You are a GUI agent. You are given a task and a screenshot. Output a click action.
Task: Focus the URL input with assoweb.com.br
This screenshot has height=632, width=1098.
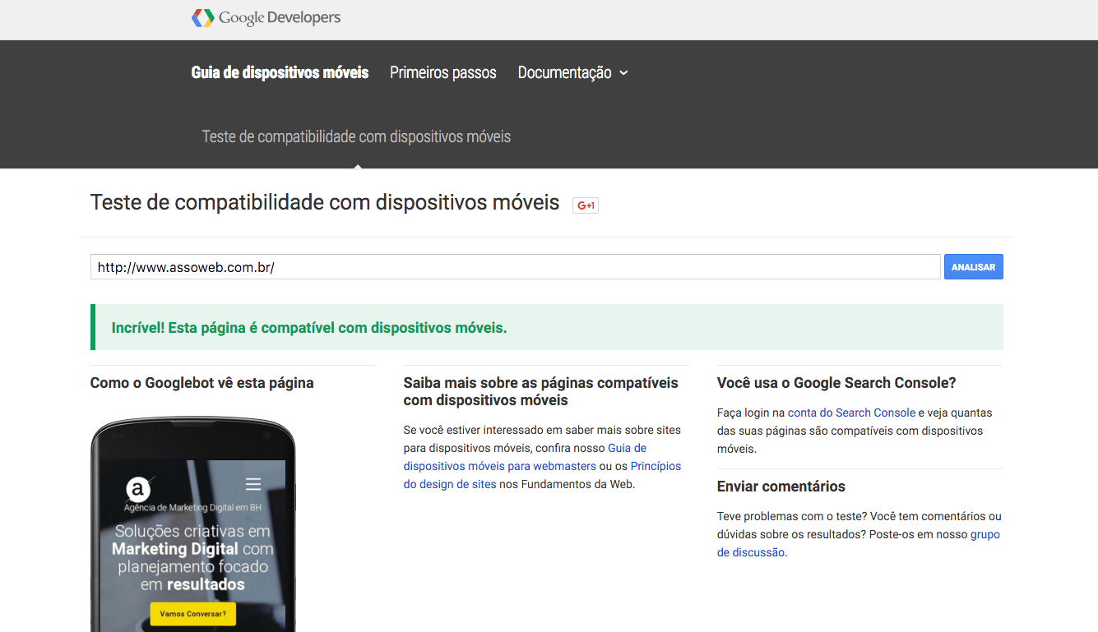[515, 267]
